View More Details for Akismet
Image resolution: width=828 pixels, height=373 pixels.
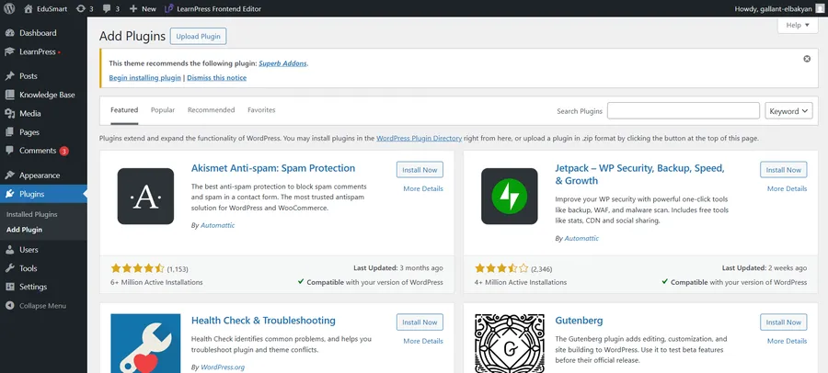[x=423, y=189]
